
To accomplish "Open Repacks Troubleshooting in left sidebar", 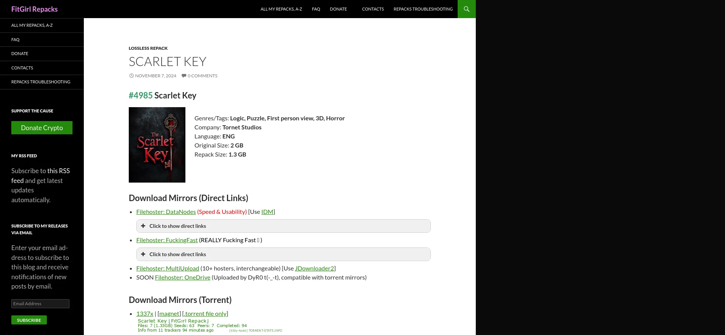I will 41,82.
